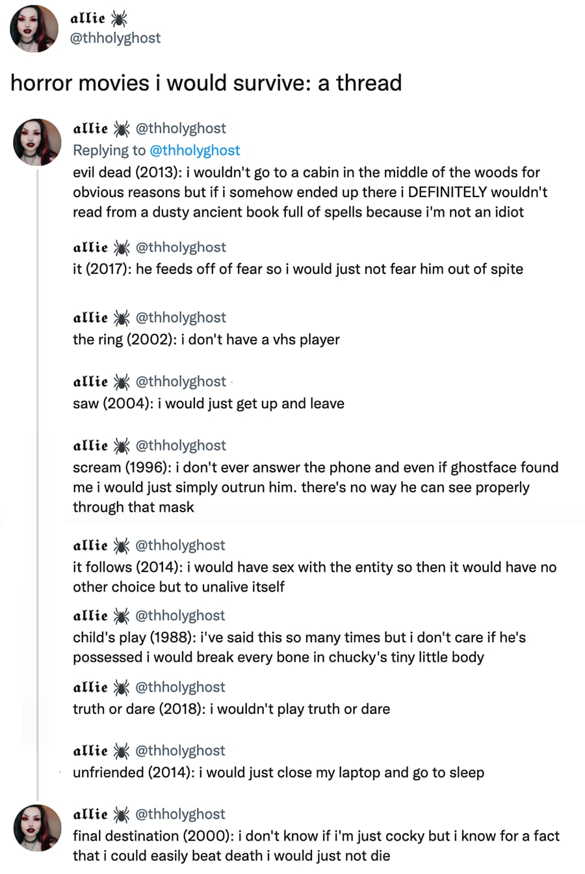Select the handle above the unfriended (2014) tweet

181,751
